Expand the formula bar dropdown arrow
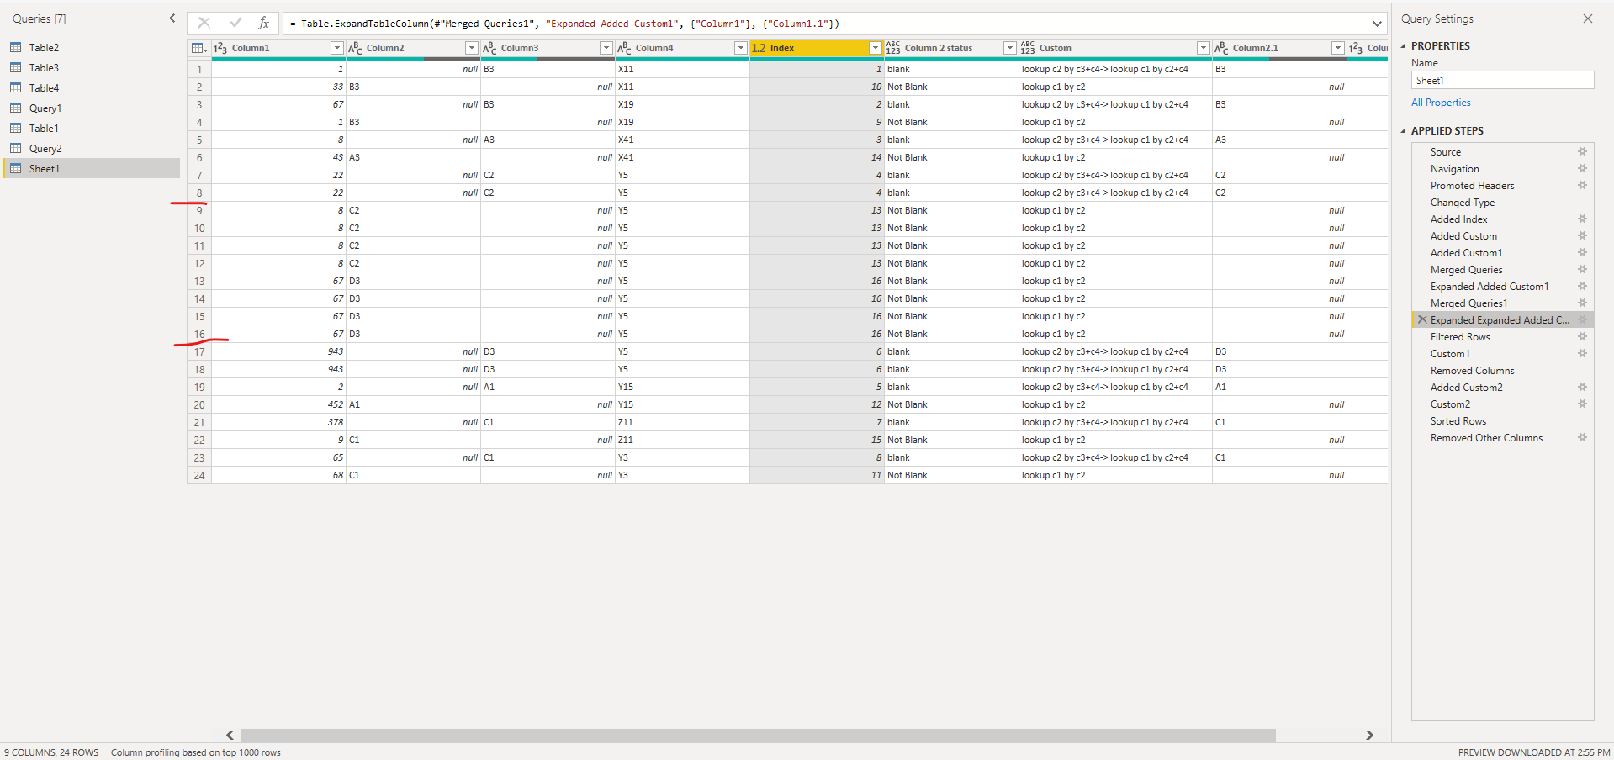 coord(1377,24)
